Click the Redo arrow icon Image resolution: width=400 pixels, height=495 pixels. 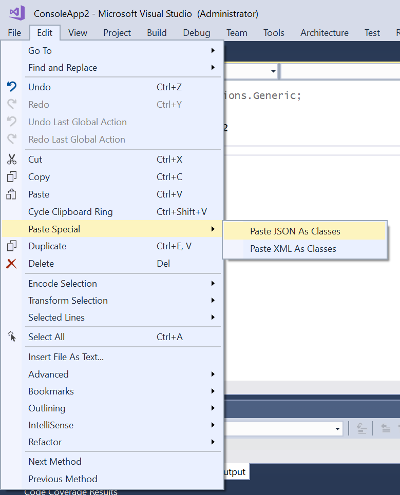[x=12, y=104]
